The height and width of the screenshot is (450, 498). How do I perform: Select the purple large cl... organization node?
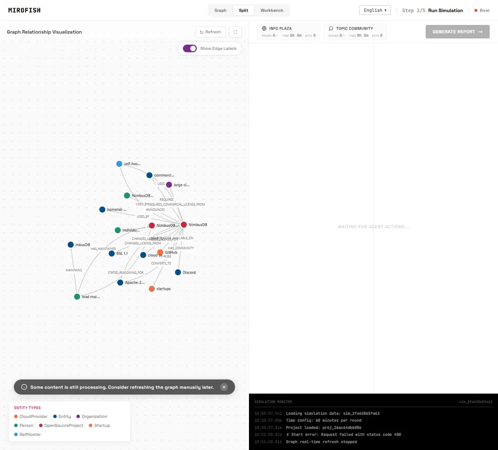tap(169, 185)
